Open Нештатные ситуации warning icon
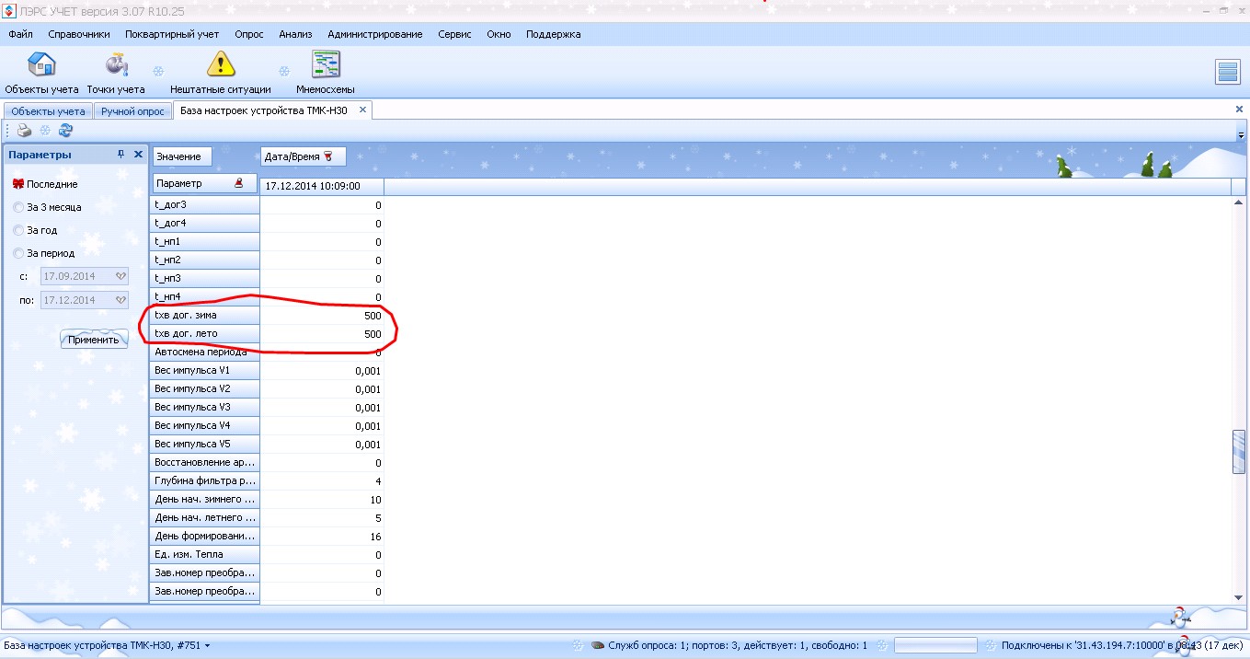This screenshot has height=659, width=1250. (221, 64)
